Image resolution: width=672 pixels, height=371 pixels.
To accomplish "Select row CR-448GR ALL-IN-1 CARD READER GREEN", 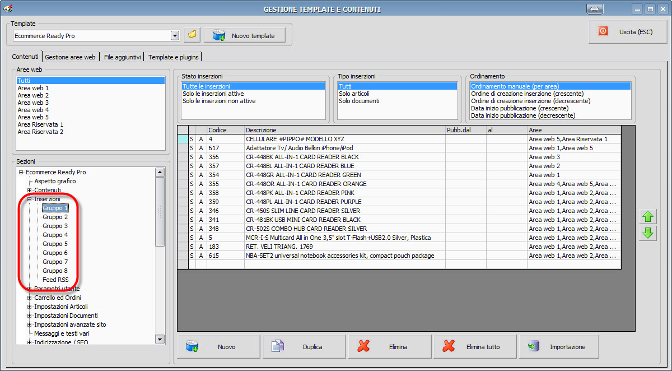I will (x=399, y=175).
